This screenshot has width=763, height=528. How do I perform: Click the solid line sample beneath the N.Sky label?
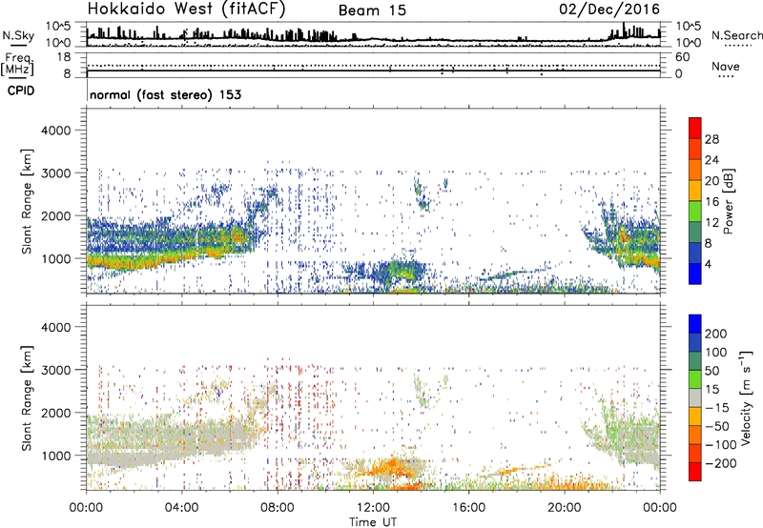click(x=18, y=46)
